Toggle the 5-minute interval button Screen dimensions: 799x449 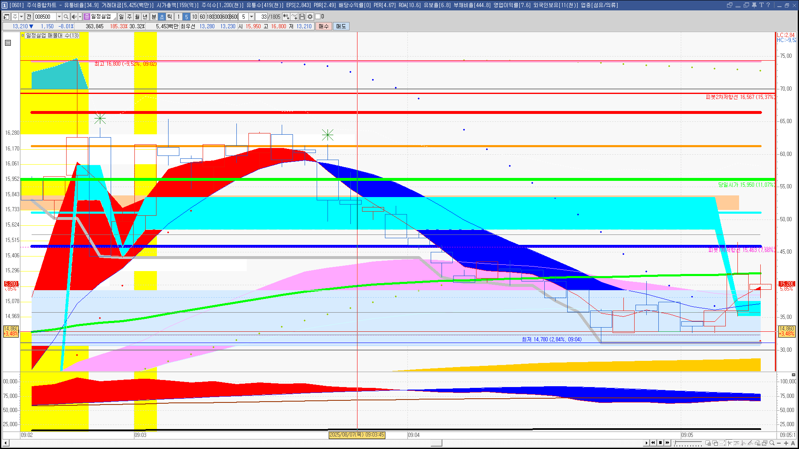[186, 17]
